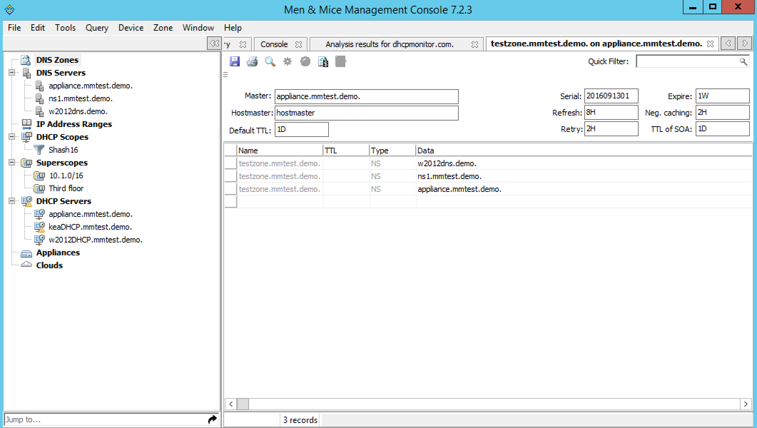The height and width of the screenshot is (428, 757).
Task: Click the Print icon in toolbar
Action: pos(252,62)
